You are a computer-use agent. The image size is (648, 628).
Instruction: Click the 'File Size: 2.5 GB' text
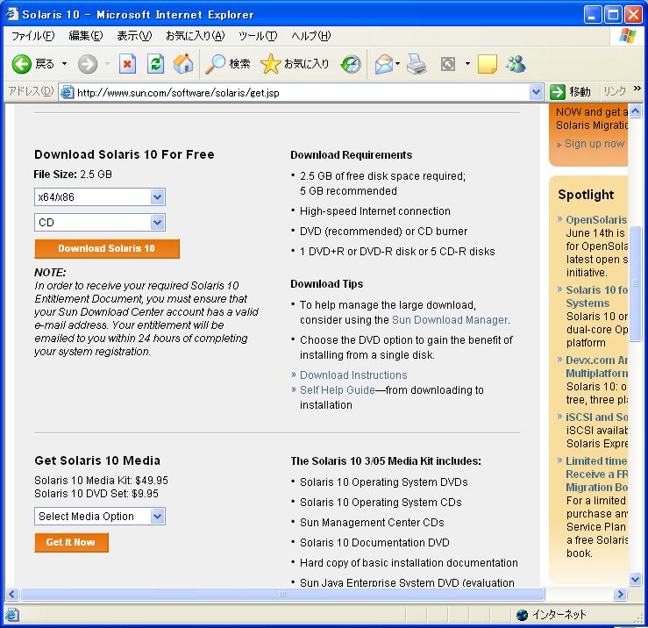tap(73, 174)
